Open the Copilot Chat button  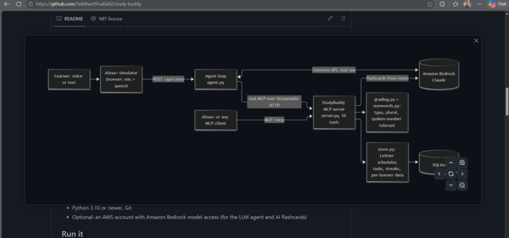point(497,4)
